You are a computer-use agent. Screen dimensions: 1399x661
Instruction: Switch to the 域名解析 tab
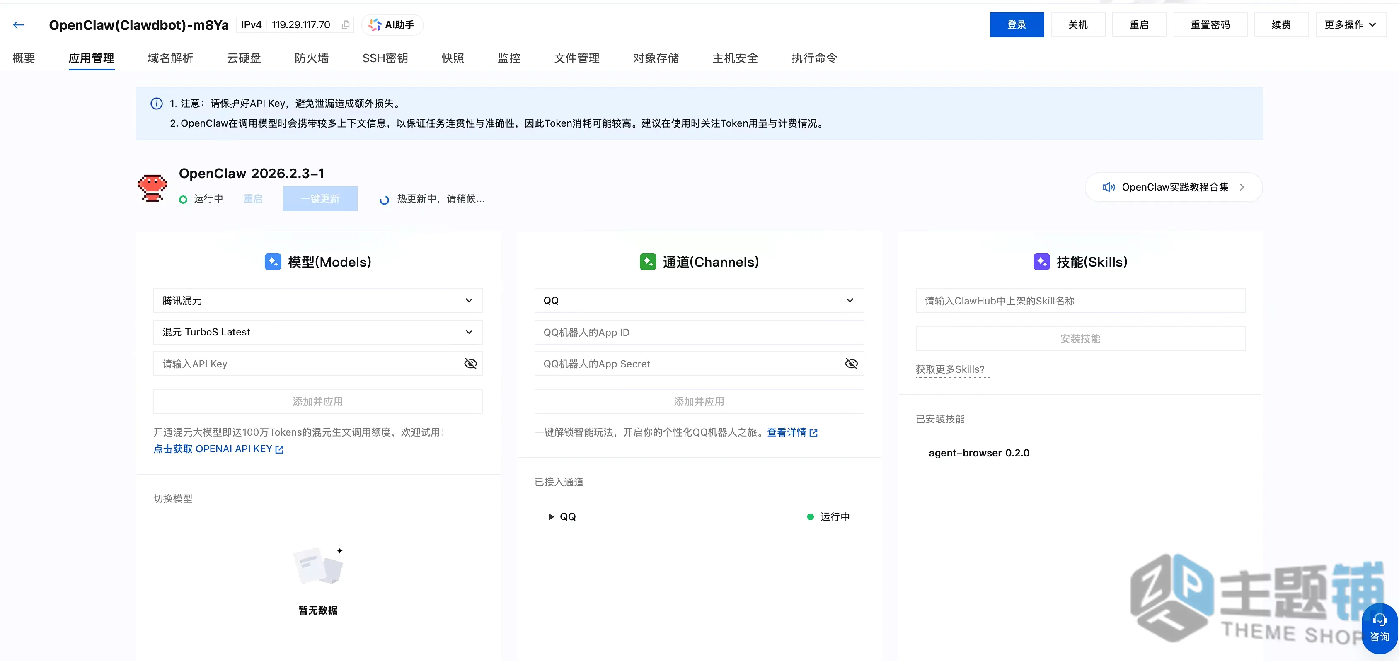(171, 58)
